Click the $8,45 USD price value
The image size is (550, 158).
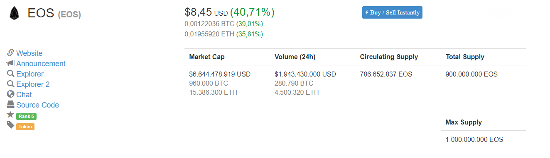206,12
